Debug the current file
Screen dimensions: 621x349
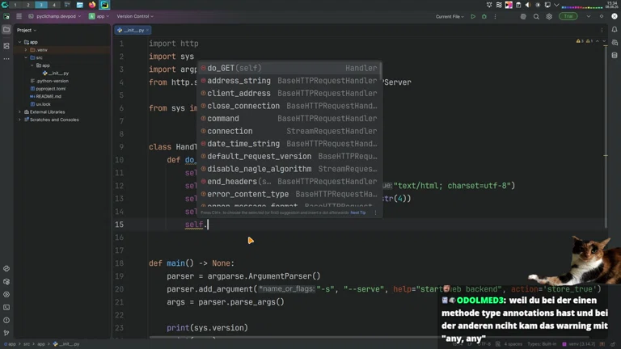484,17
